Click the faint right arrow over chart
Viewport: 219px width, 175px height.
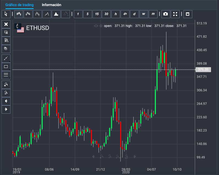point(134,157)
